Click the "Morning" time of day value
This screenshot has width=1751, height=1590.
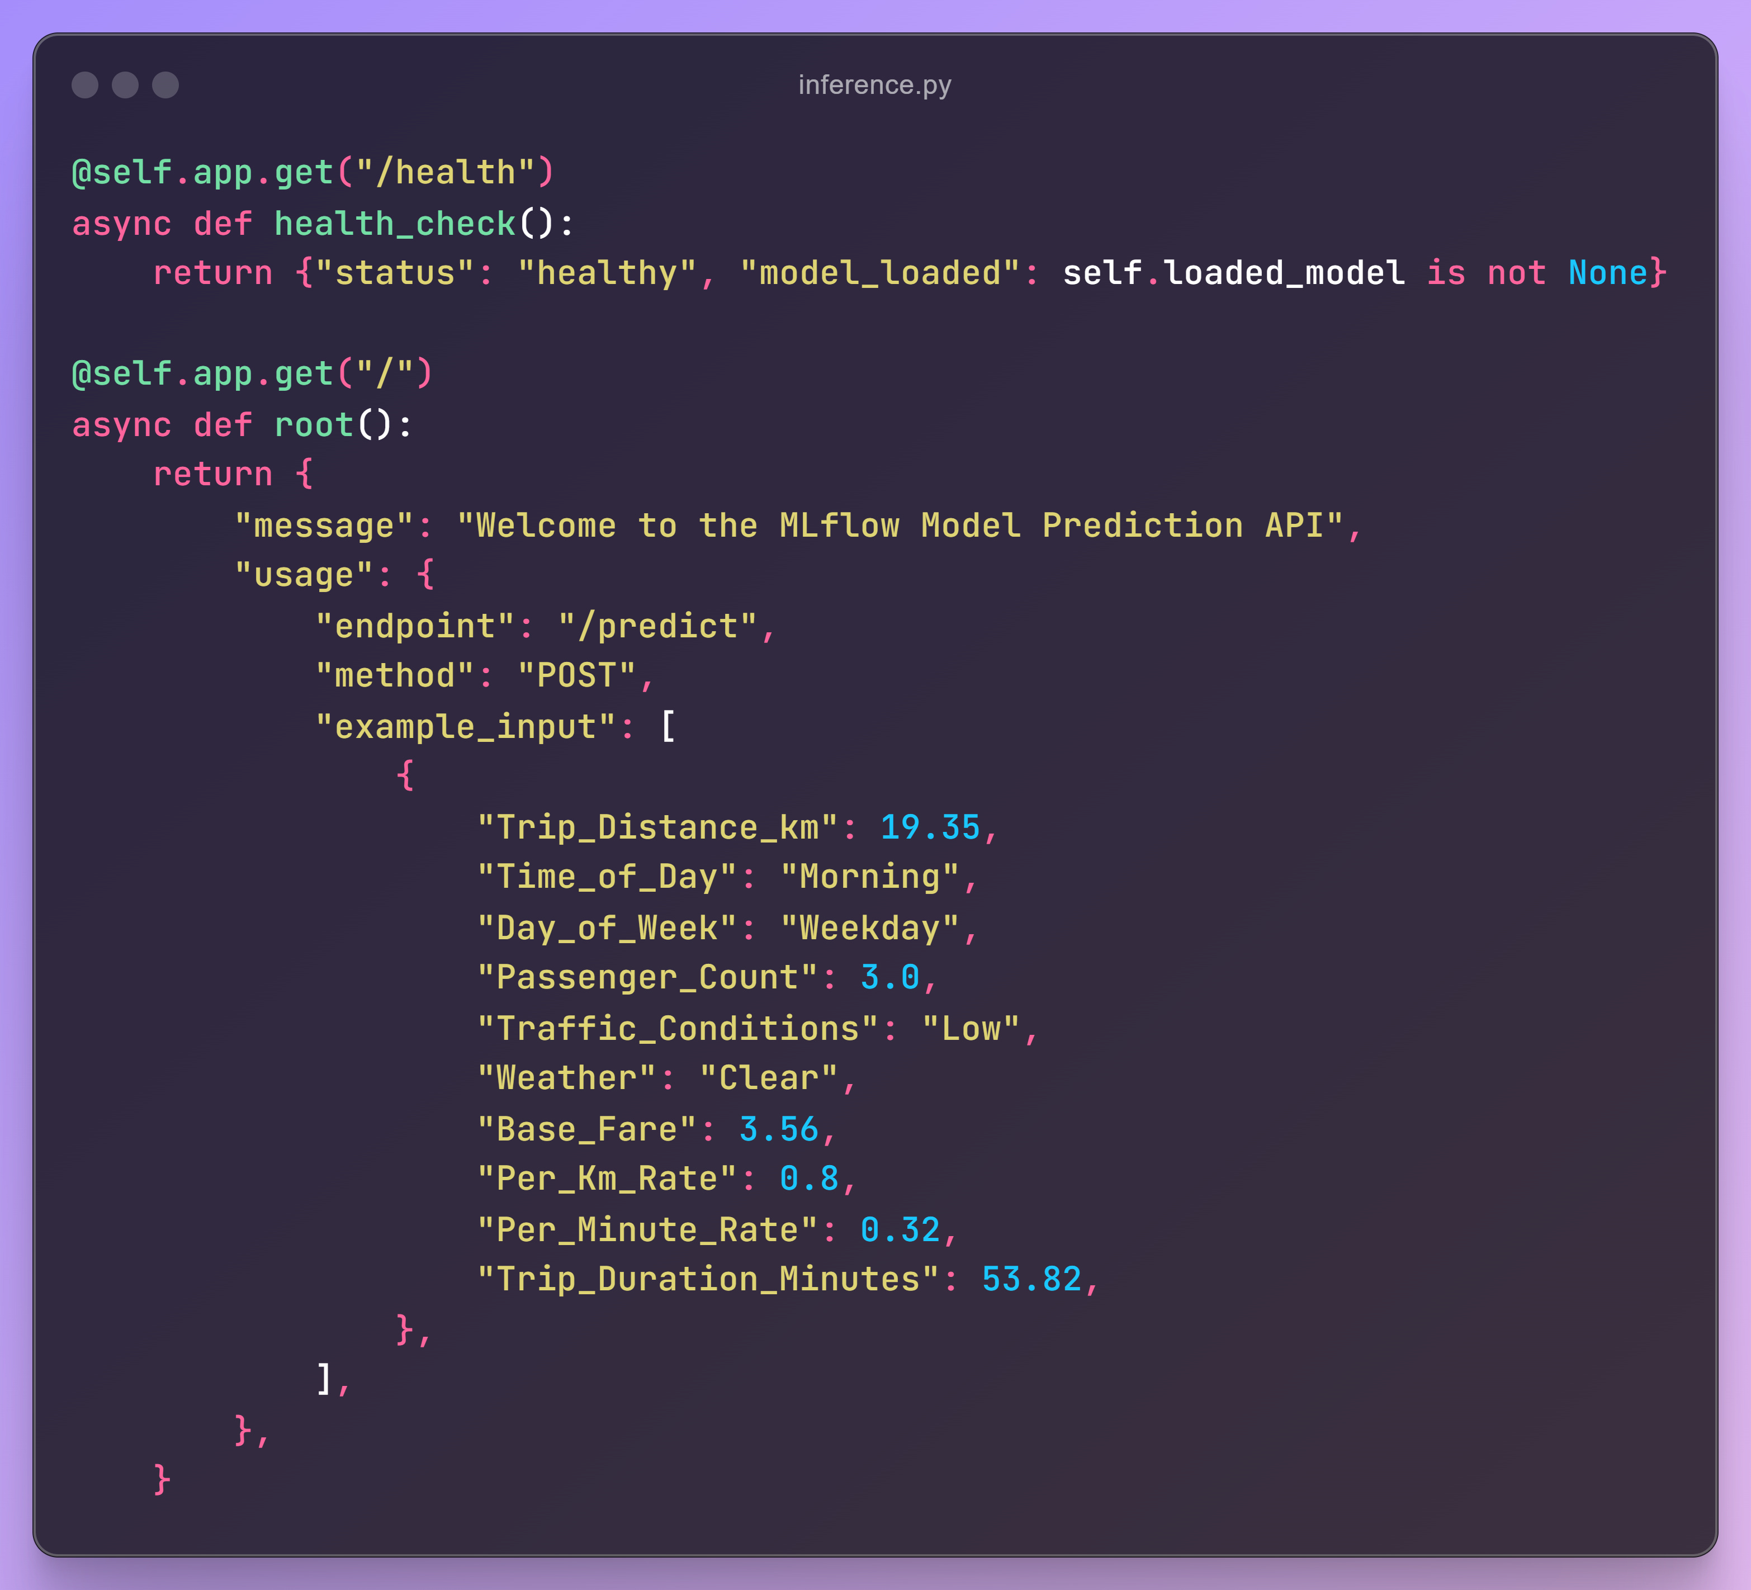coord(869,877)
